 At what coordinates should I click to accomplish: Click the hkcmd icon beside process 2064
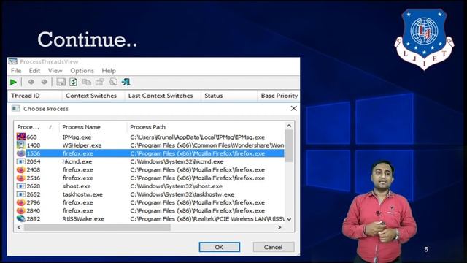click(x=21, y=161)
